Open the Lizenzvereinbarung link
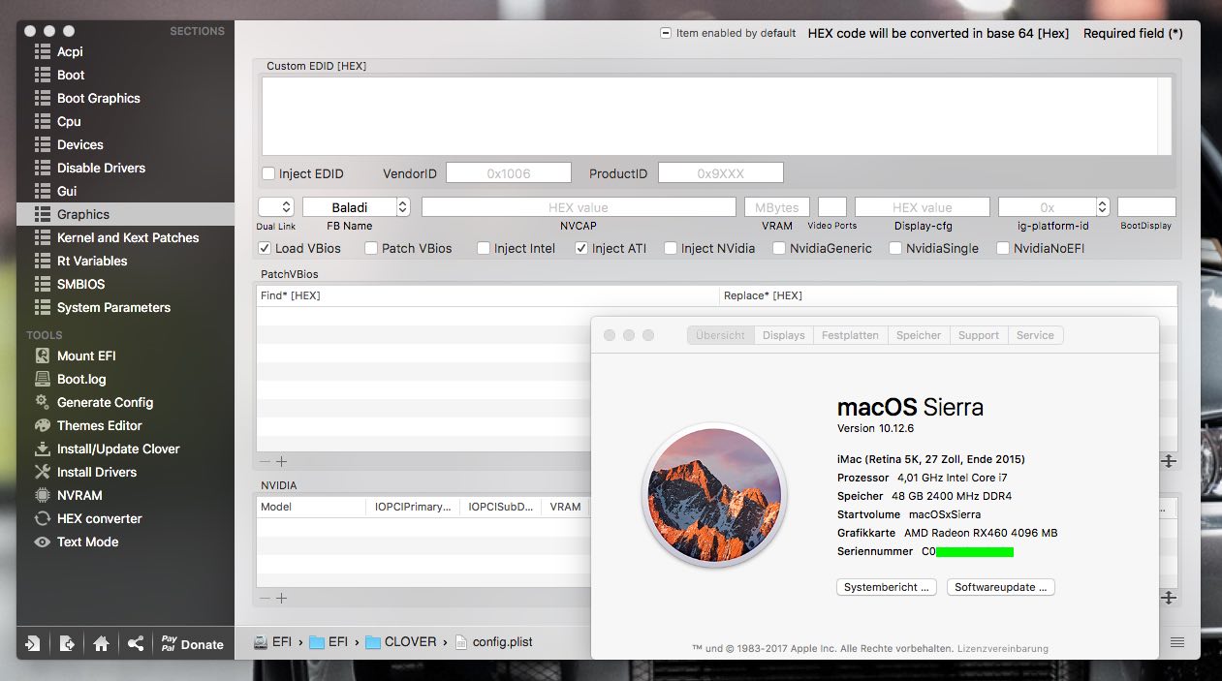The image size is (1222, 681). 1002,648
